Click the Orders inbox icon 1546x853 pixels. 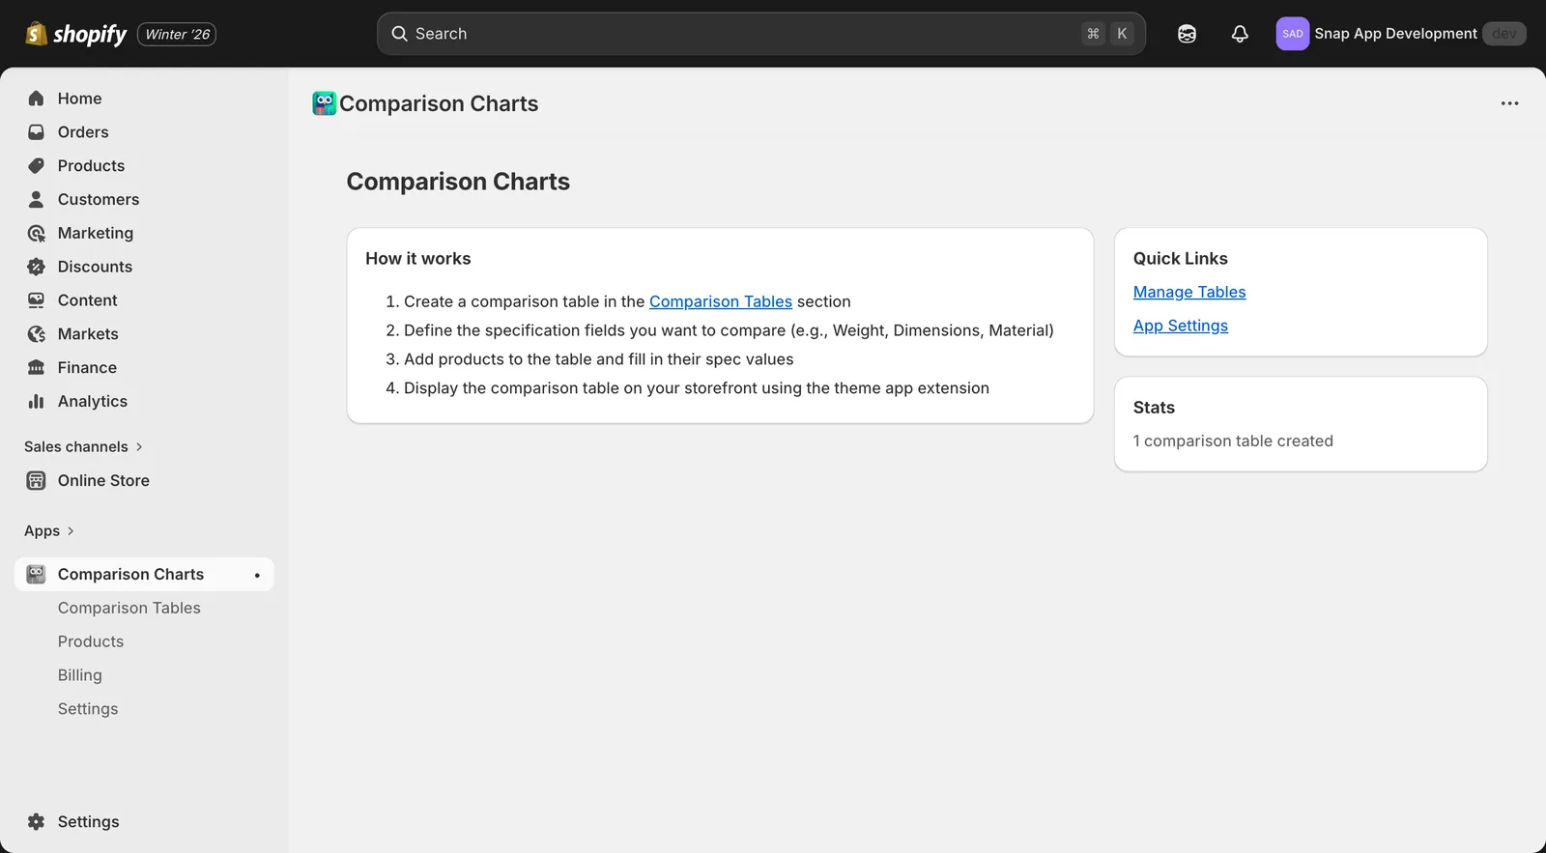click(x=36, y=132)
